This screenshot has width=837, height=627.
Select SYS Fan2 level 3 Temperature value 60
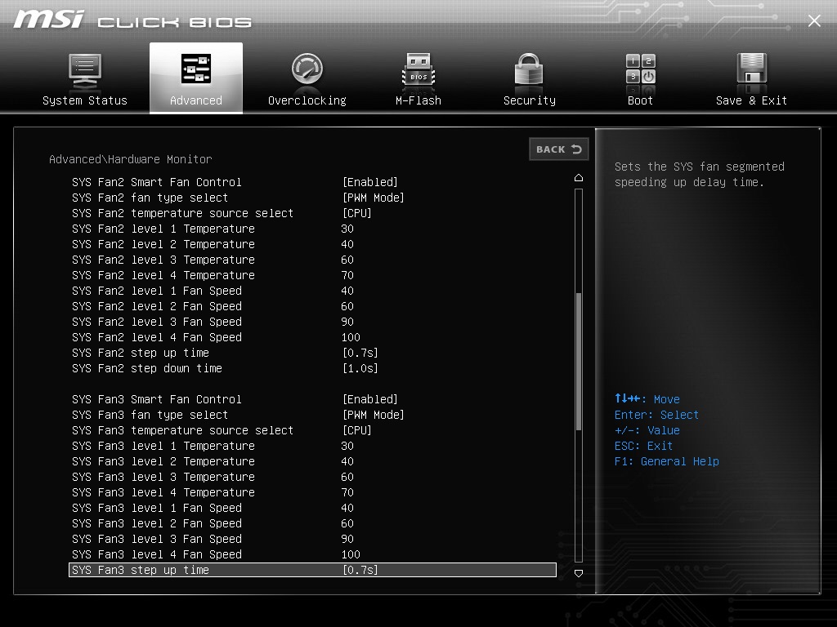[347, 260]
